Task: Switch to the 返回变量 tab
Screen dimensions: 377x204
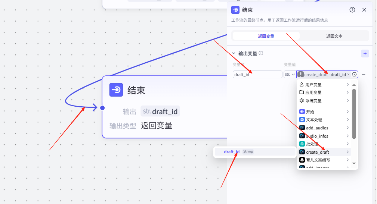Action: pyautogui.click(x=266, y=36)
